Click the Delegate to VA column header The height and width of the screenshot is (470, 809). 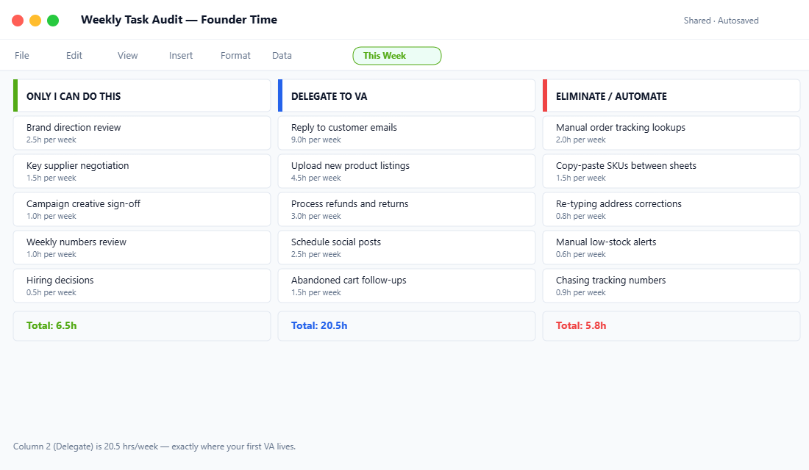click(407, 96)
